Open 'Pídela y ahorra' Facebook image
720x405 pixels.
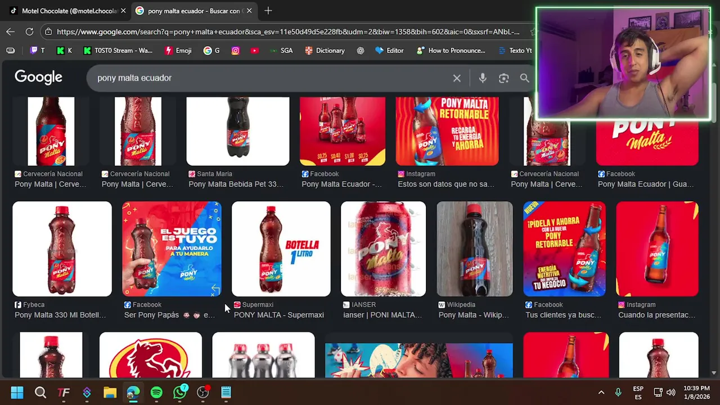tap(564, 249)
